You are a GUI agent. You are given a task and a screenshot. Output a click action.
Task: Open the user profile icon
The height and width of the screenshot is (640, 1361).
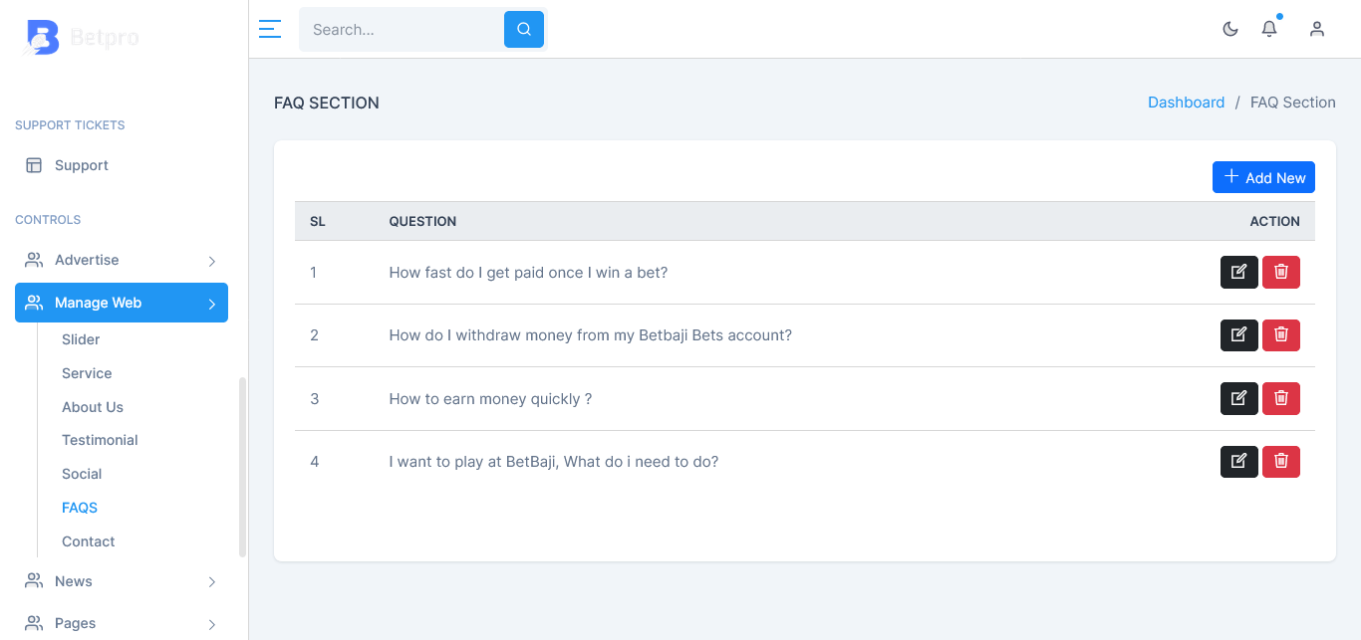tap(1317, 29)
